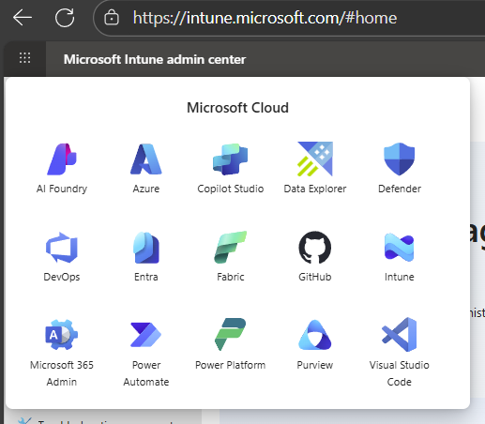Open Microsoft 365 Admin gear icon
Viewport: 485px width, 424px height.
point(62,335)
